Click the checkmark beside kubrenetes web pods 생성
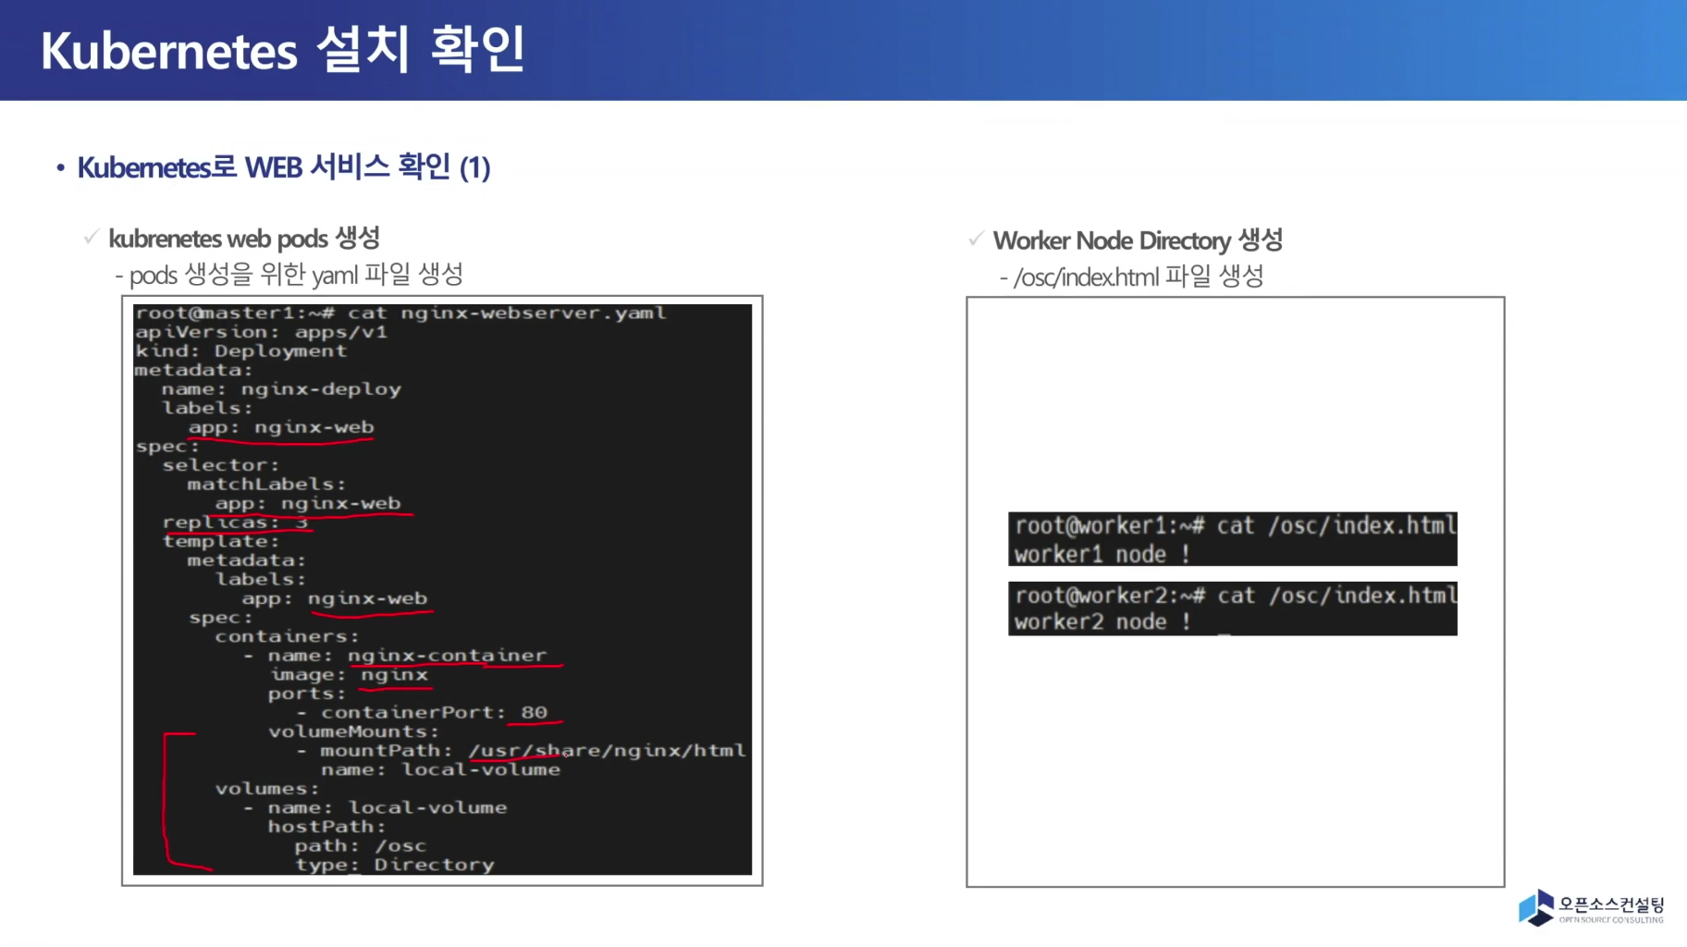Image resolution: width=1687 pixels, height=947 pixels. pos(91,238)
